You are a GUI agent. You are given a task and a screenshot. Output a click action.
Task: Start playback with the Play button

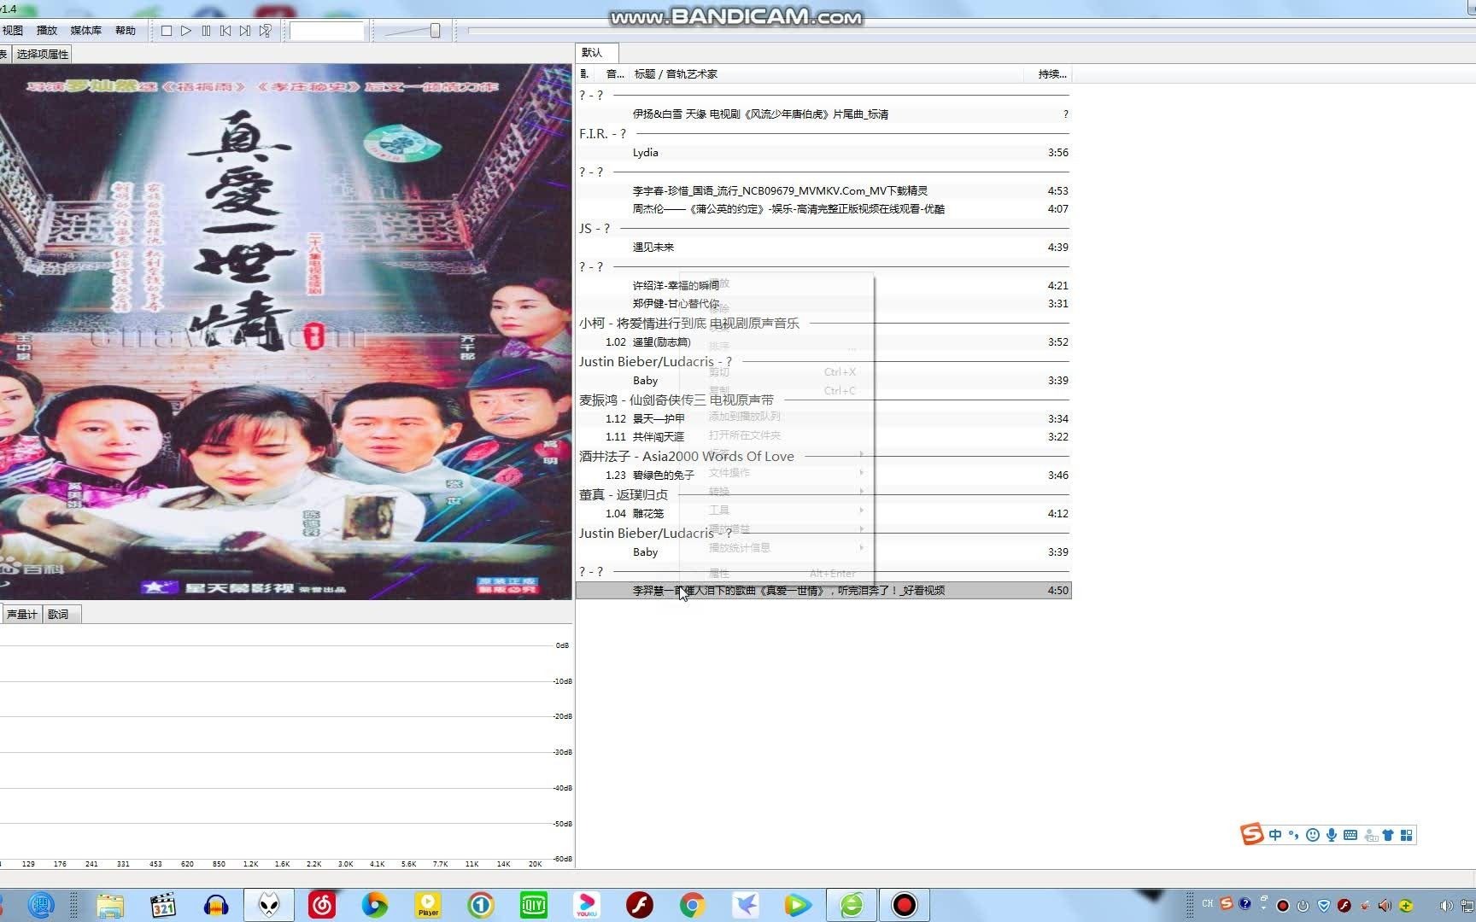pyautogui.click(x=186, y=31)
